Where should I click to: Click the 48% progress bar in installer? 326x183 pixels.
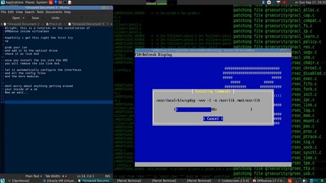[213, 109]
